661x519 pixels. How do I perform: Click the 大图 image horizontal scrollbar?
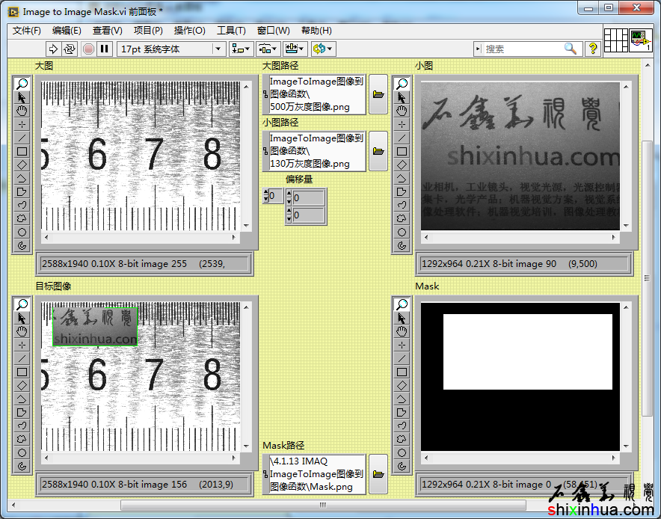[x=141, y=238]
